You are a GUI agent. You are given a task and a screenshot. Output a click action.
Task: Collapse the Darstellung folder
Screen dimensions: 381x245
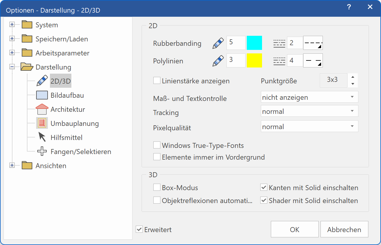(x=12, y=66)
